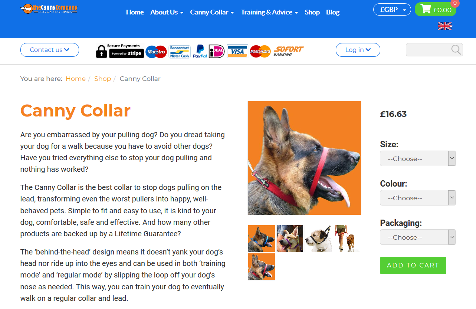Go to Shop breadcrumb link
The width and height of the screenshot is (476, 309).
[102, 79]
